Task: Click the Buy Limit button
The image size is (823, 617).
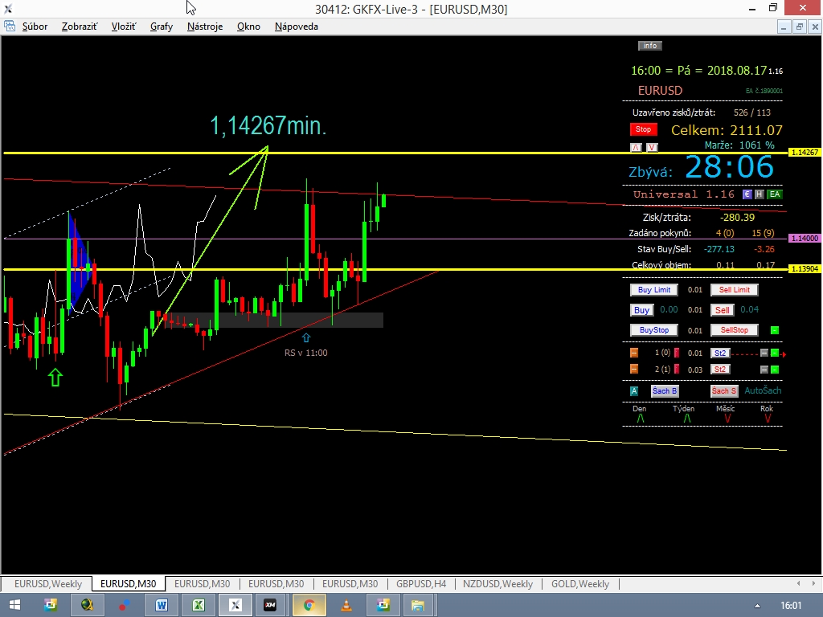Action: click(654, 289)
